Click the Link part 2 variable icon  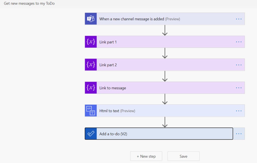pos(91,65)
